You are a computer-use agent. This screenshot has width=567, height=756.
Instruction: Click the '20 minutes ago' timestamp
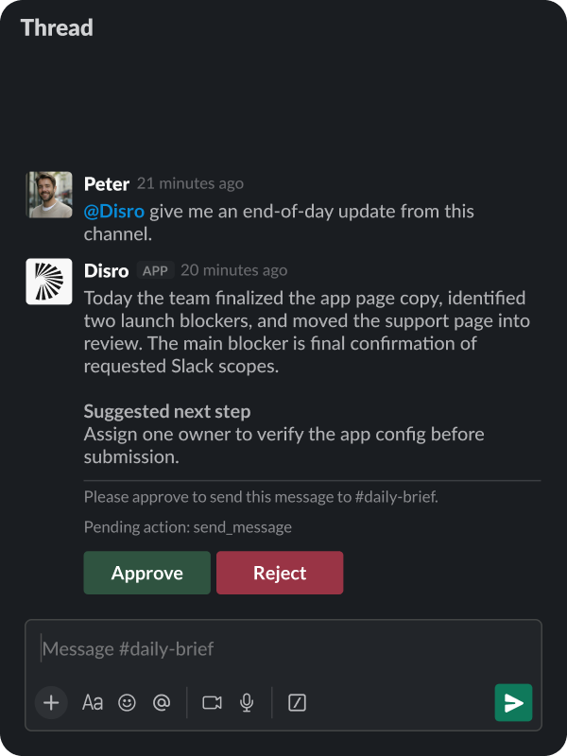(x=234, y=270)
